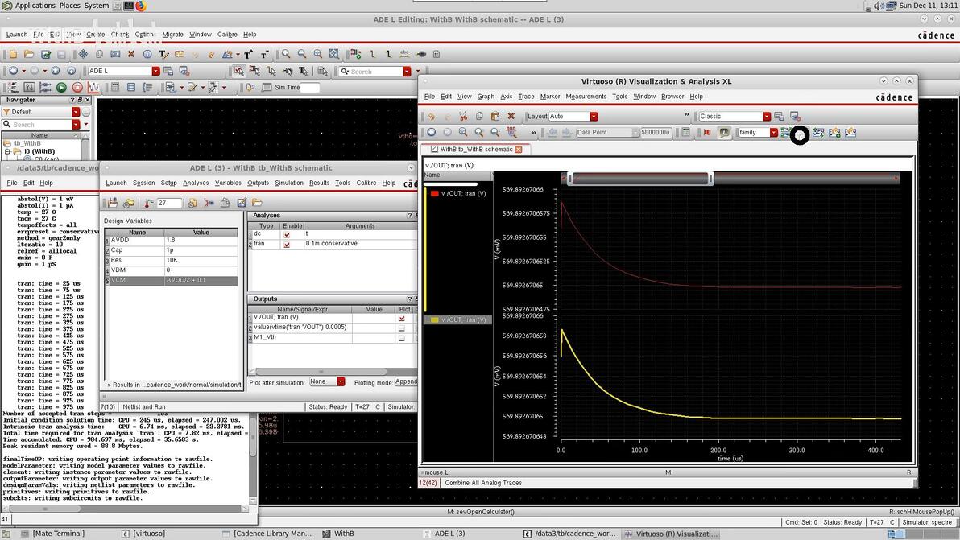Click the scissors Cut icon in Visualization window
Viewport: 960px width, 540px height.
point(463,117)
